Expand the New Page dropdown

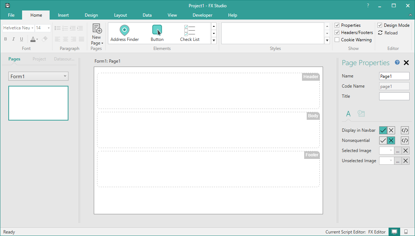[97, 43]
